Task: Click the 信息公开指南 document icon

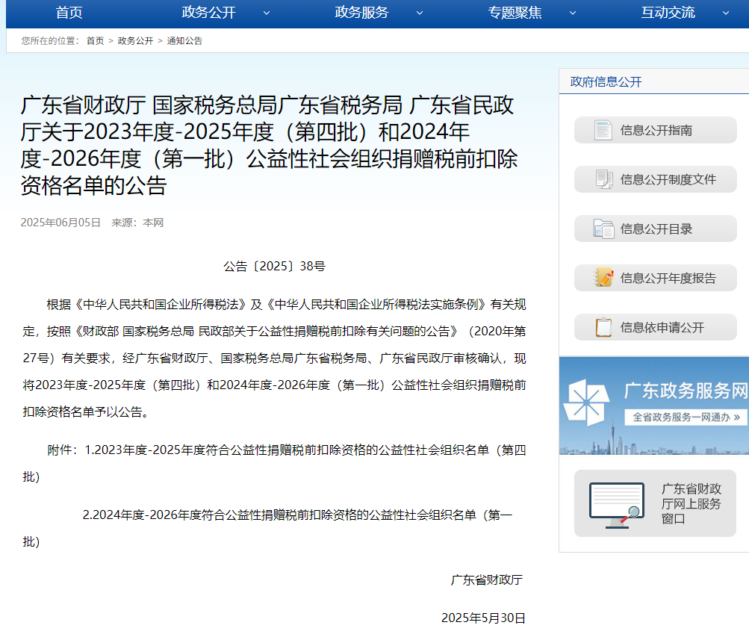Action: 603,130
